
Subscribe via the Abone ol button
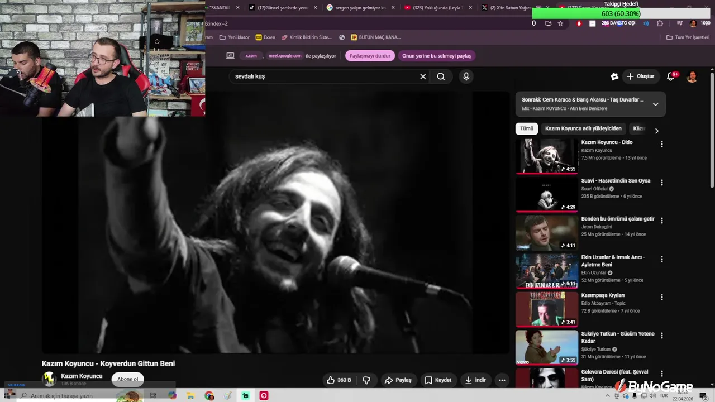(127, 379)
